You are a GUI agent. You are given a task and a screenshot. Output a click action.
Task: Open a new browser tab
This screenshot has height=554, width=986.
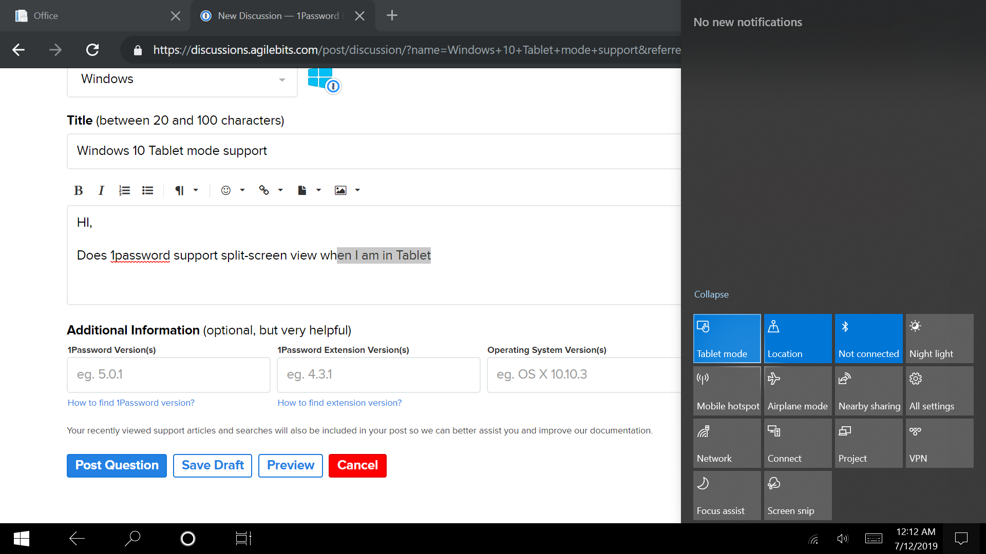tap(392, 15)
